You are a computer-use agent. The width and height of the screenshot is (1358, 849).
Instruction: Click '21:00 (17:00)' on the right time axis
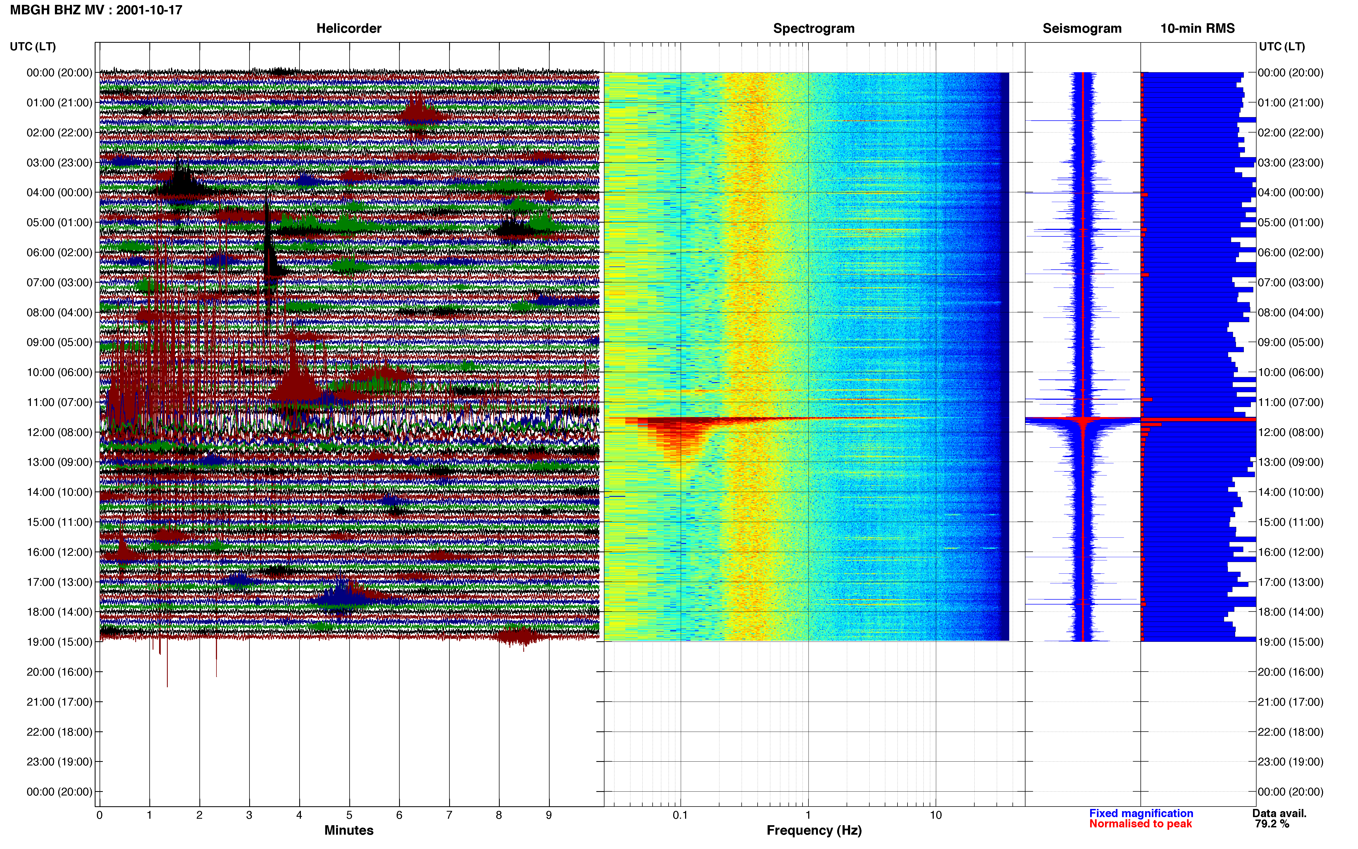1291,702
